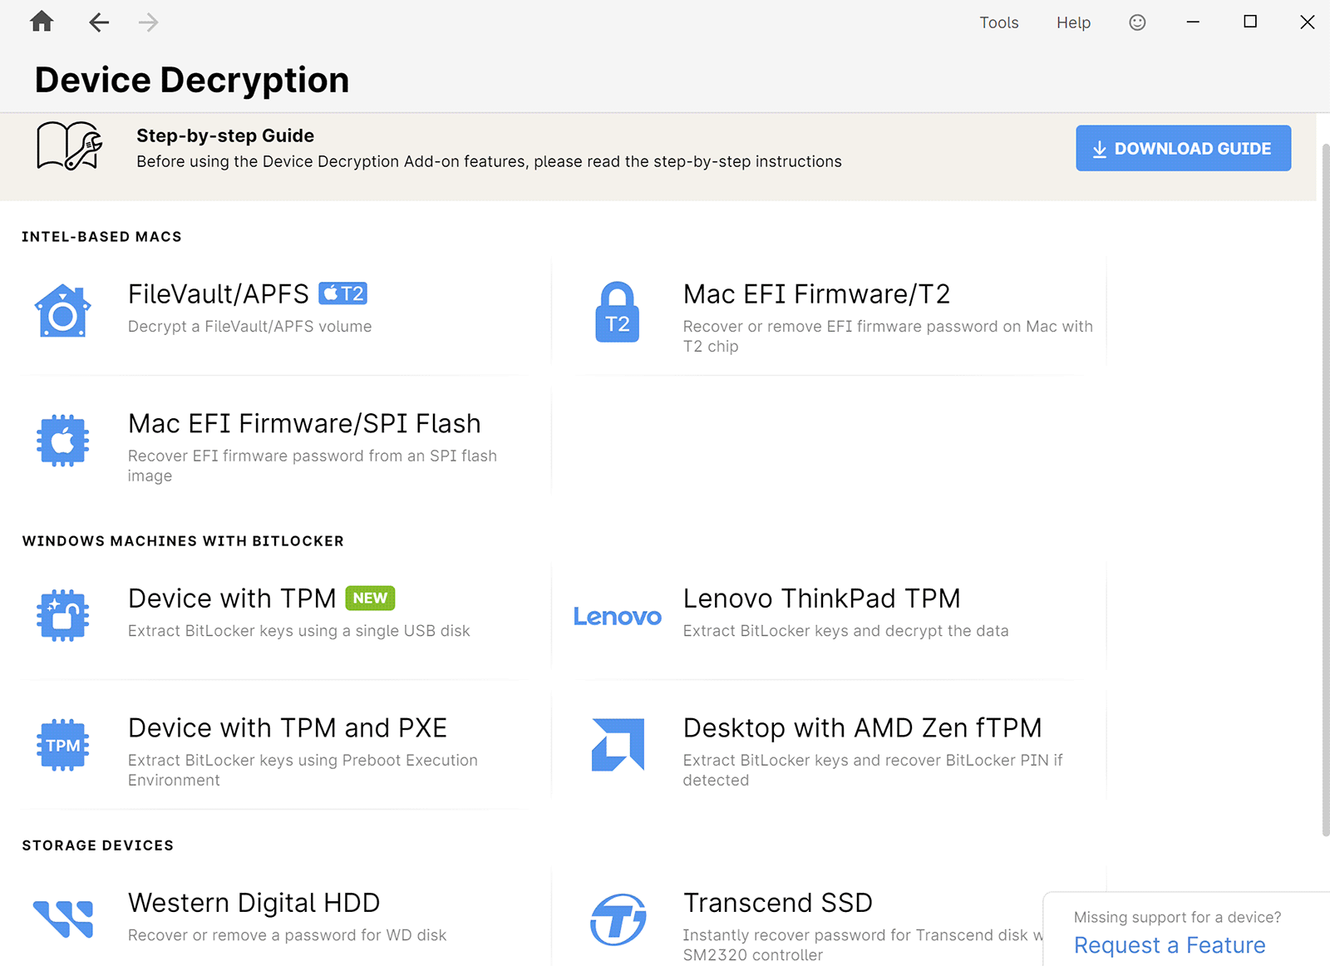Click the blue TPM chip icon
This screenshot has height=966, width=1330.
point(62,745)
